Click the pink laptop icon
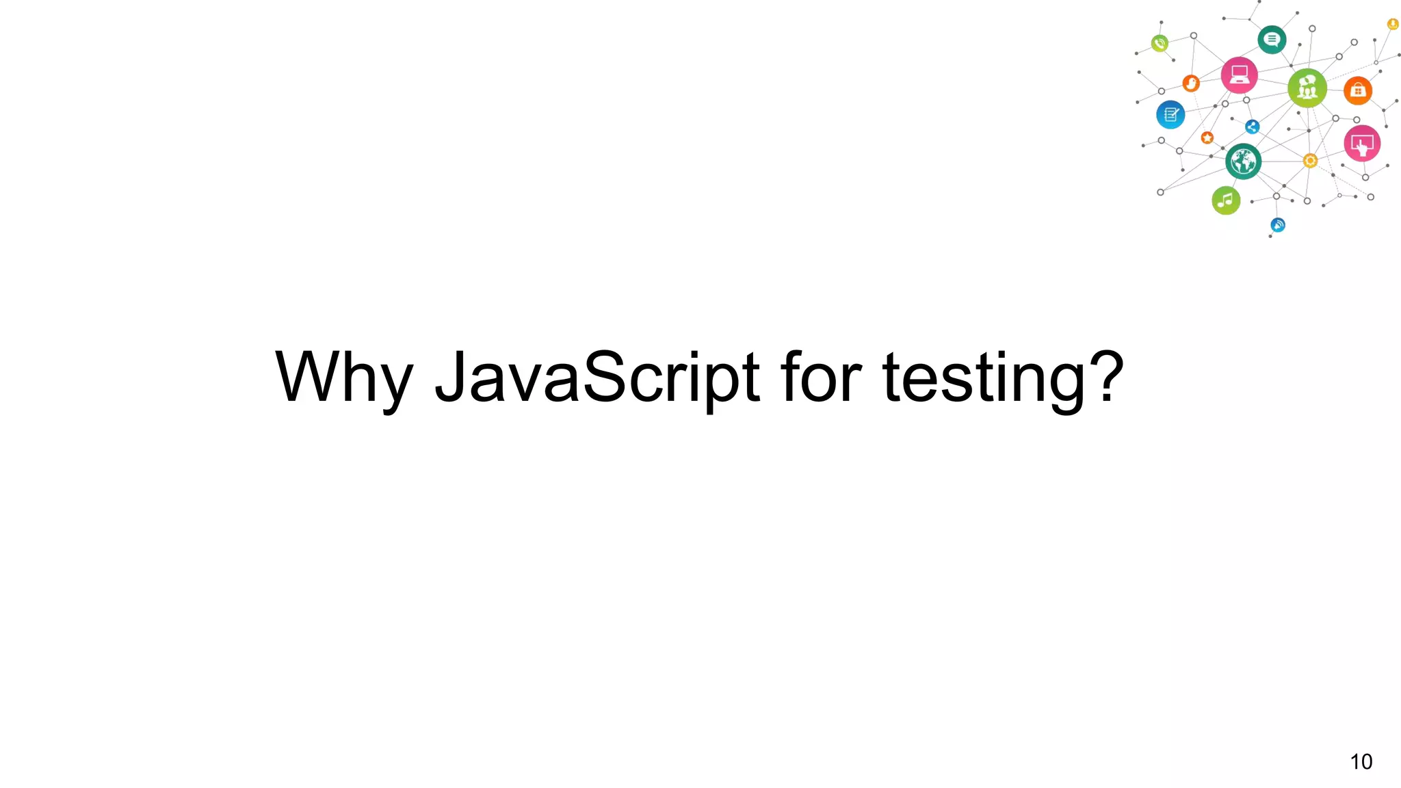 pos(1239,75)
